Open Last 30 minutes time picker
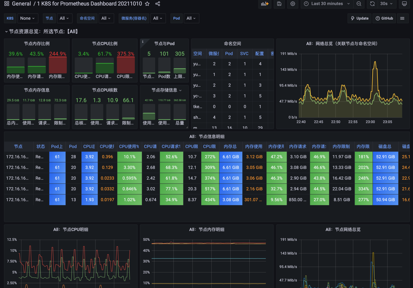 [x=327, y=4]
